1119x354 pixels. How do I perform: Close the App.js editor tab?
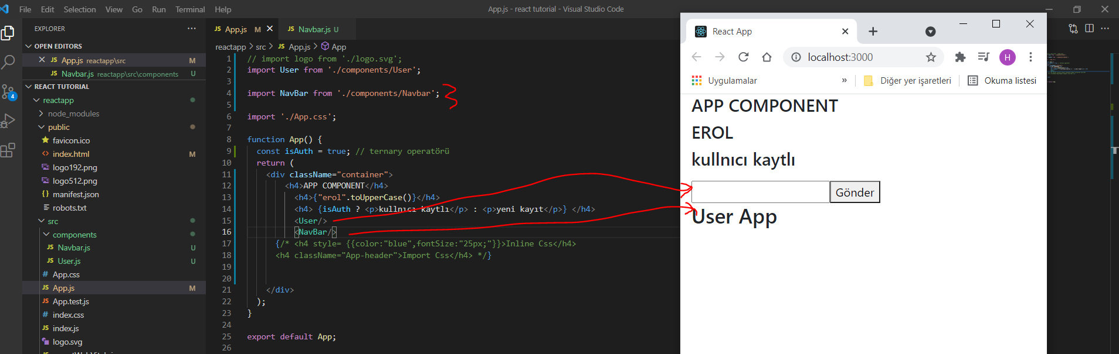point(270,29)
